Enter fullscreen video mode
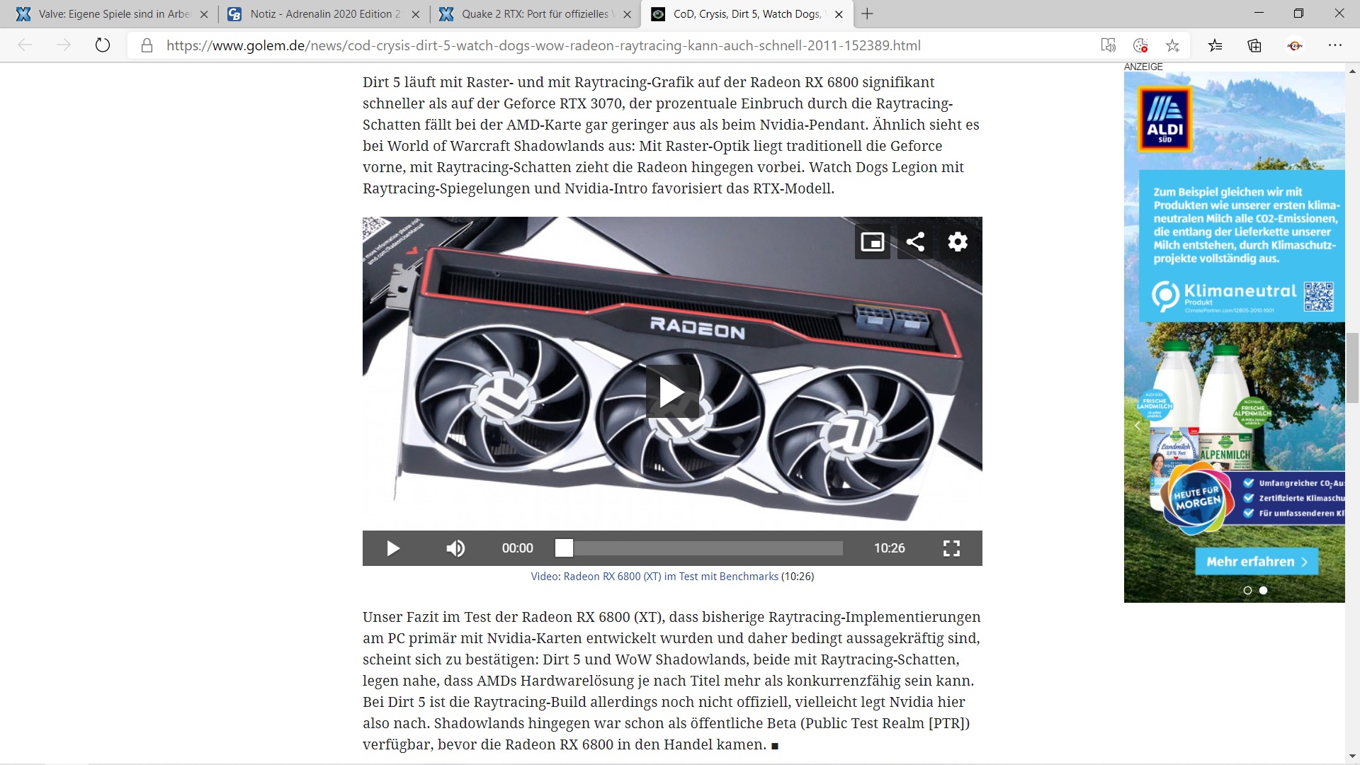Screen dimensions: 1360x765 [951, 548]
